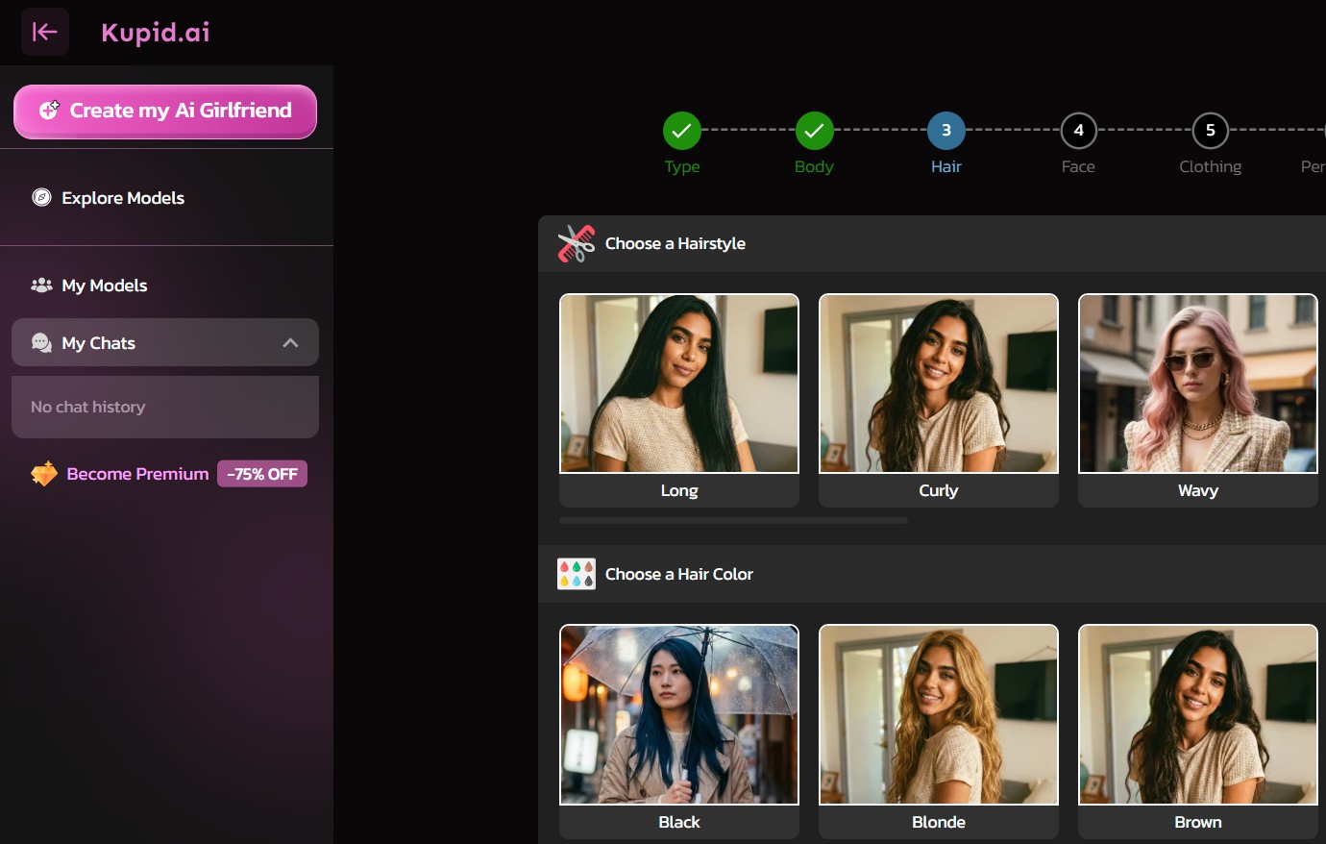
Task: Pick the Blonde hair color option
Action: tap(938, 732)
